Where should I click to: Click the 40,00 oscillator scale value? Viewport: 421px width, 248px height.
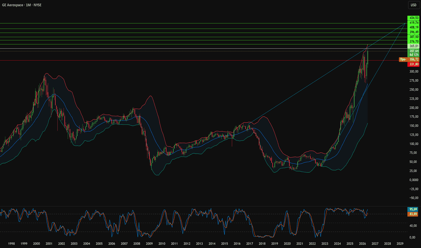point(413,226)
